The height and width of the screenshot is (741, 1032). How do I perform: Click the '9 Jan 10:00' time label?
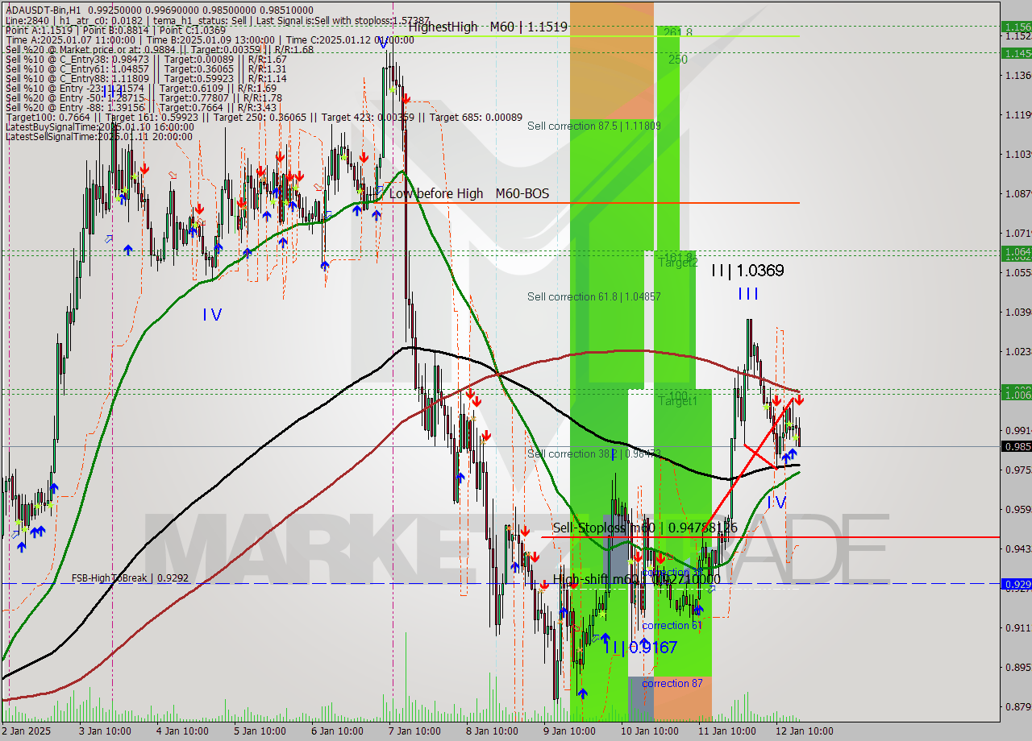click(569, 731)
